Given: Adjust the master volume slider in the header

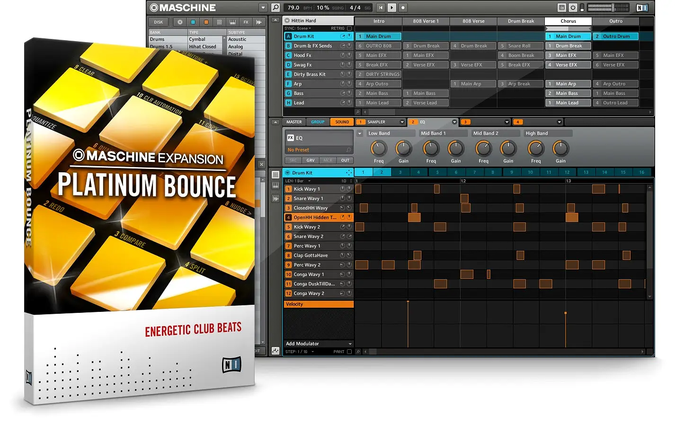Looking at the screenshot, I should [x=613, y=8].
